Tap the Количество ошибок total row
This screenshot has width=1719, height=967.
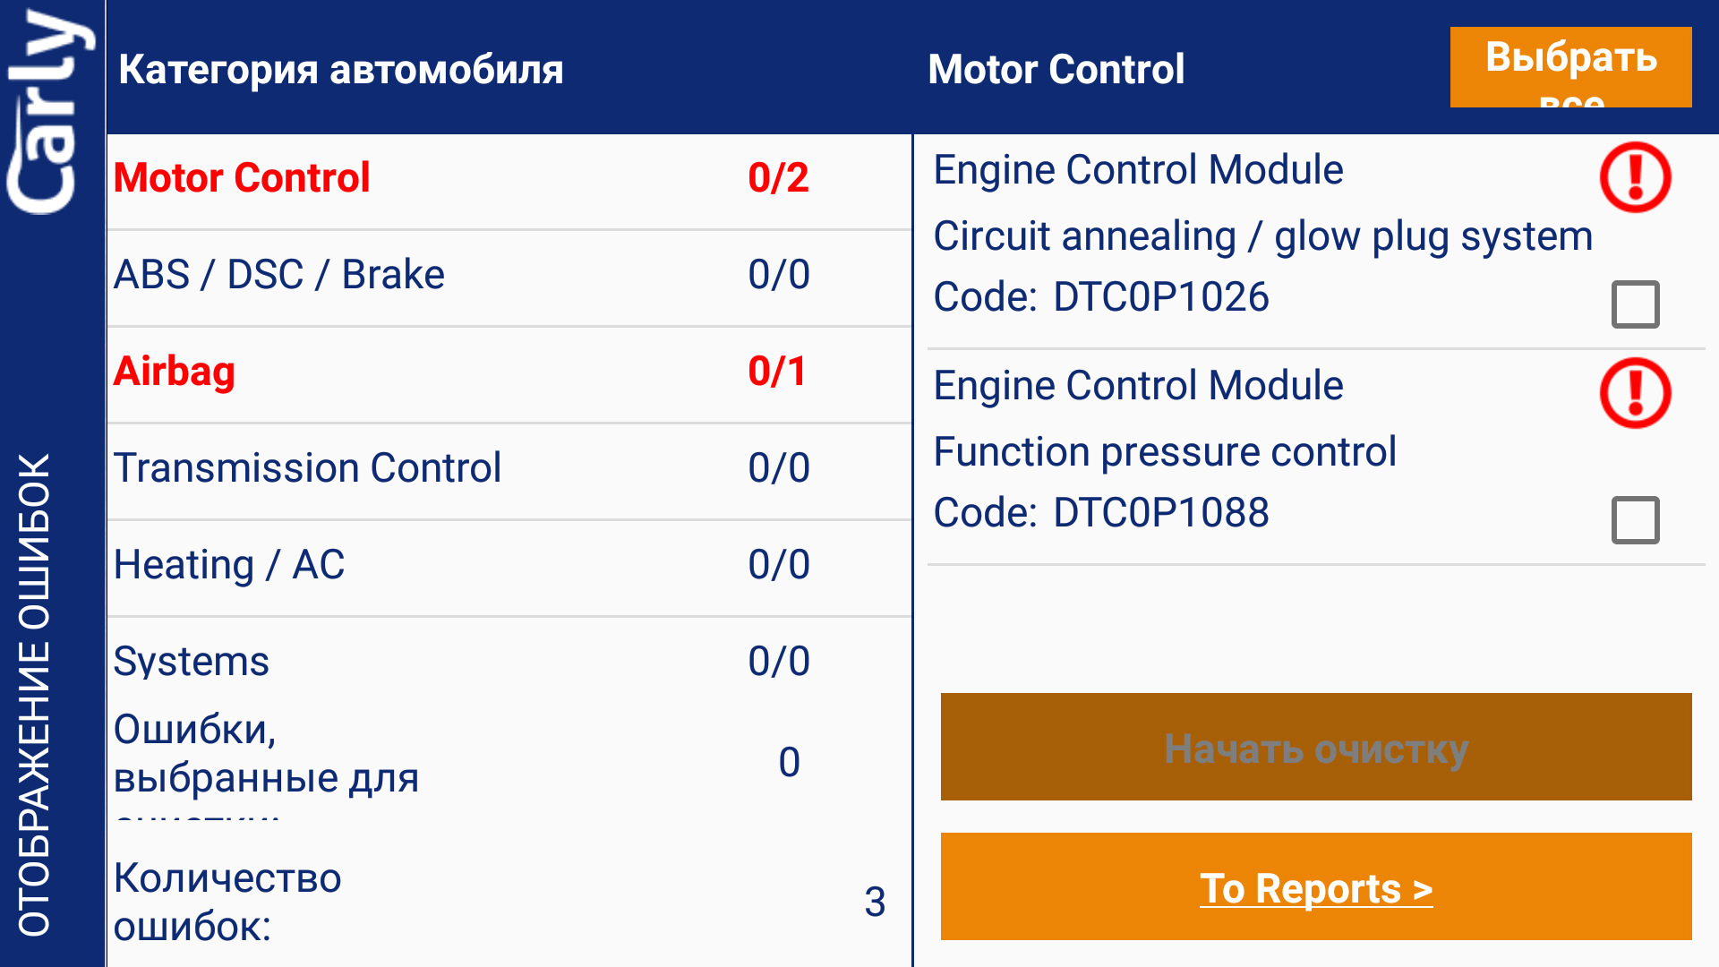(x=509, y=902)
